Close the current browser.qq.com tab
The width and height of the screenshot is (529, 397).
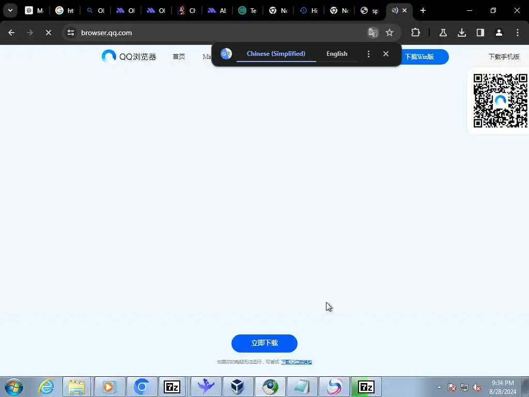tap(404, 10)
